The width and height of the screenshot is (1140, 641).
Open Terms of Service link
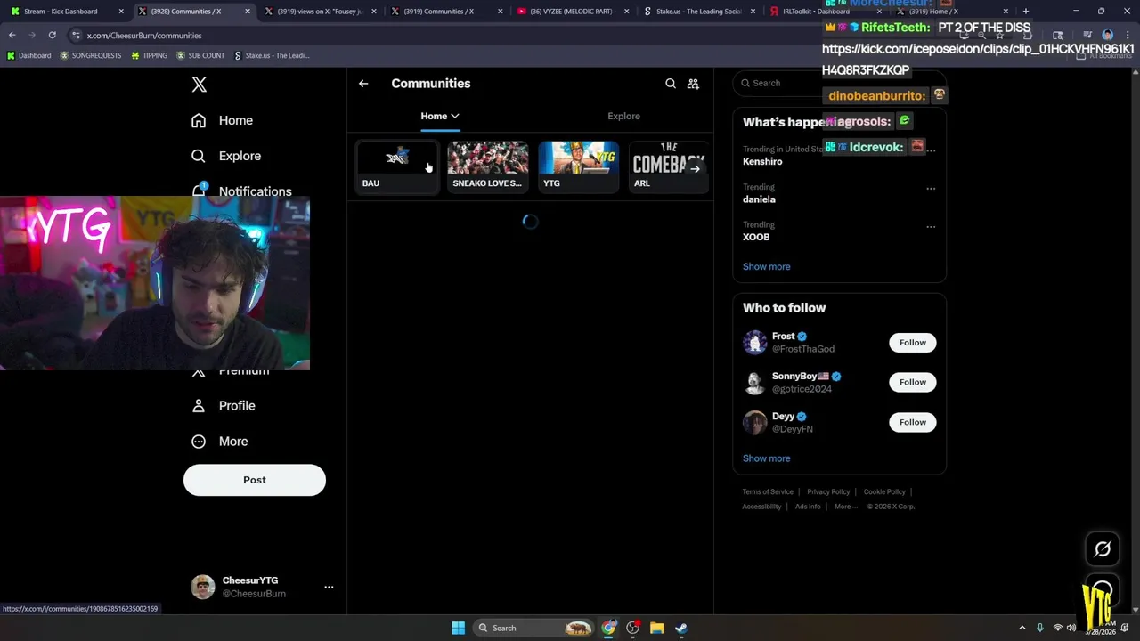pyautogui.click(x=768, y=491)
